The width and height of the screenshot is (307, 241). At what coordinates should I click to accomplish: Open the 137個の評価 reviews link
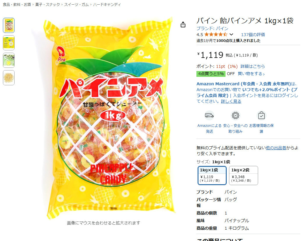[x=253, y=35]
